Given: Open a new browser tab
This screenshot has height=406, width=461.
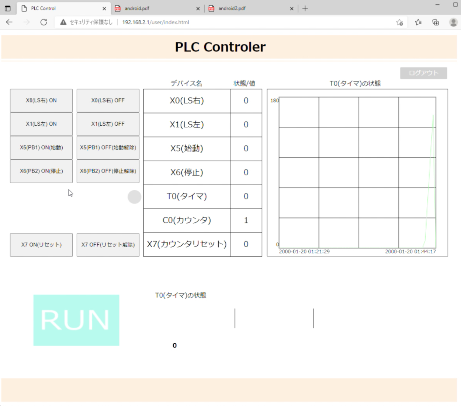Looking at the screenshot, I should click(x=305, y=8).
